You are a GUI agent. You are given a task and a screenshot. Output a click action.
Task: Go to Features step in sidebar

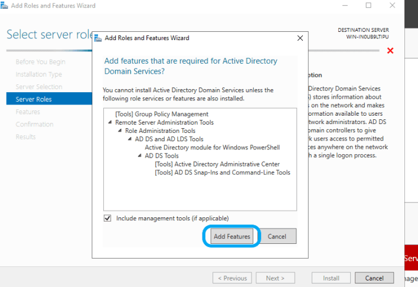click(x=28, y=112)
